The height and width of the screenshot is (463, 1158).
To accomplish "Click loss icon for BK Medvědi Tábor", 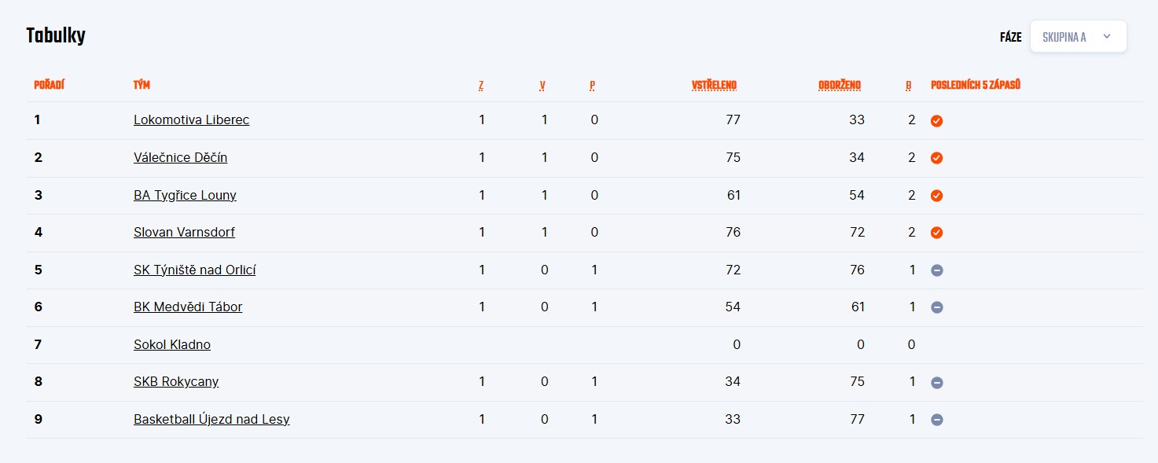I will point(936,307).
